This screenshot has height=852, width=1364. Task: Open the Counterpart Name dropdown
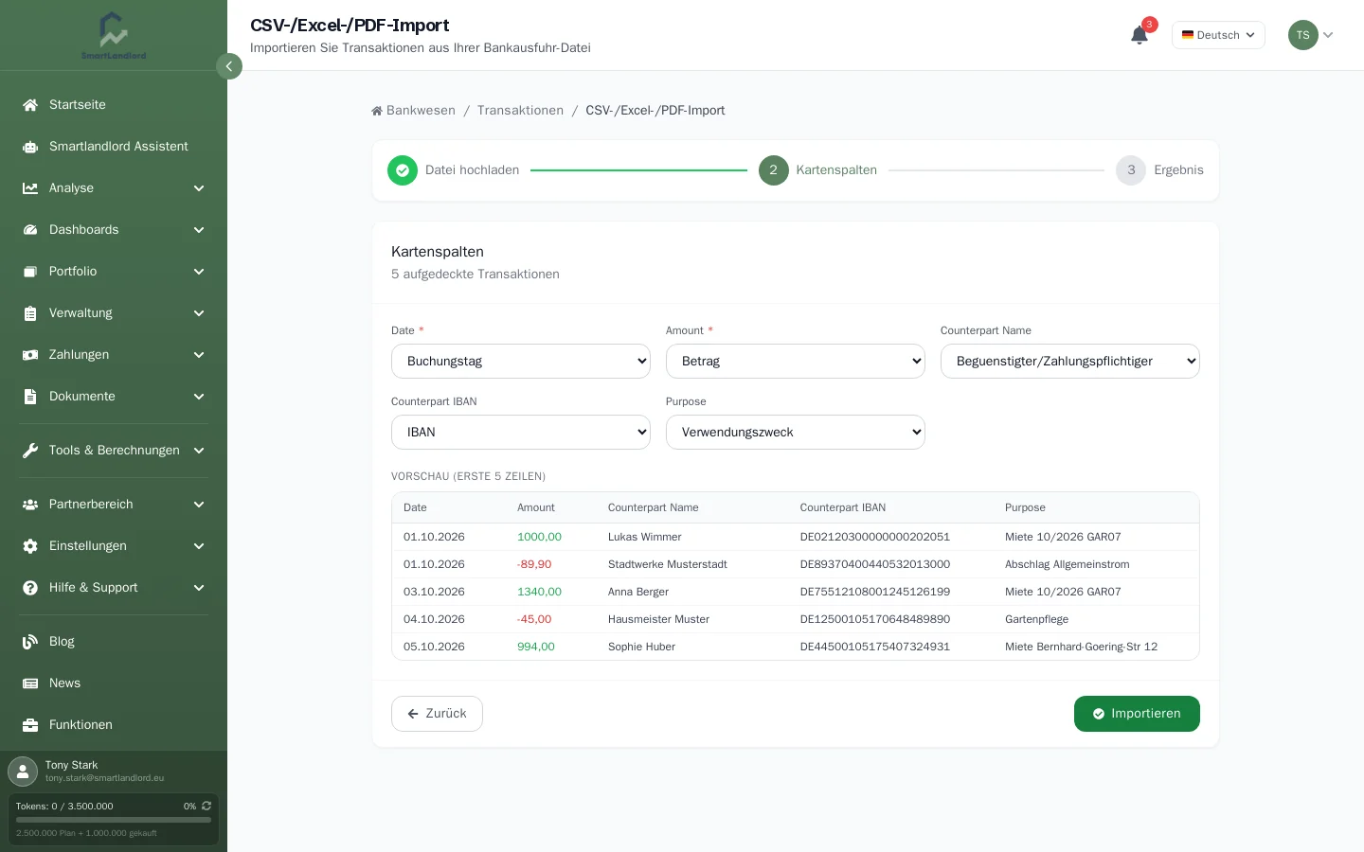coord(1070,361)
